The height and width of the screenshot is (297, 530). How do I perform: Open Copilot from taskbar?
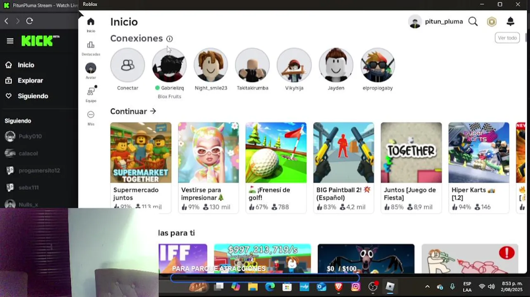pos(236,287)
